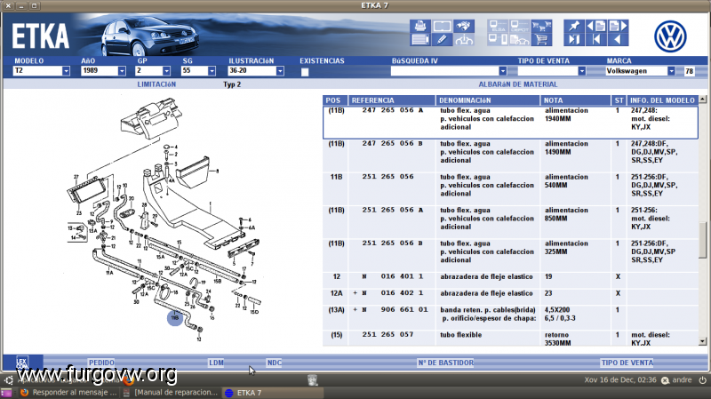The width and height of the screenshot is (711, 399).
Task: Click Nº DE BASTIDOR in bottom bar
Action: [x=446, y=363]
